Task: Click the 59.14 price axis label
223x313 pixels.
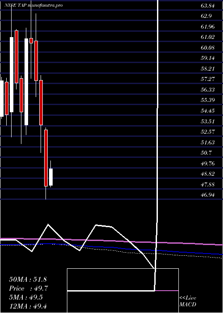Action: coord(208,58)
